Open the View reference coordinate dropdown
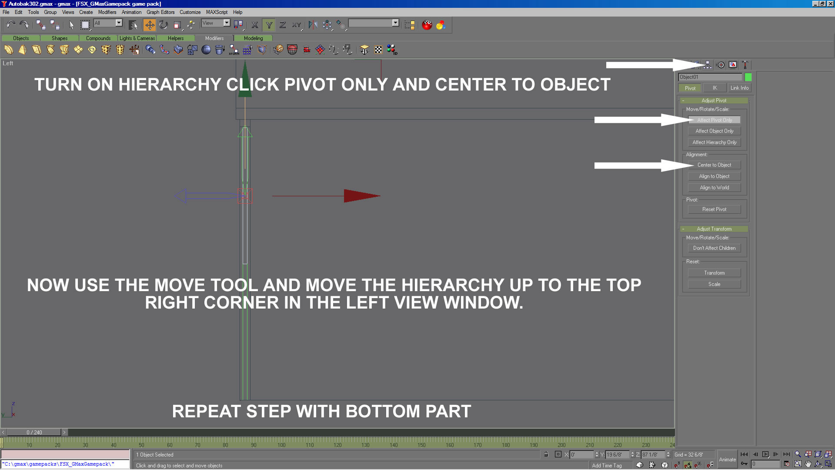This screenshot has height=470, width=835. point(227,23)
